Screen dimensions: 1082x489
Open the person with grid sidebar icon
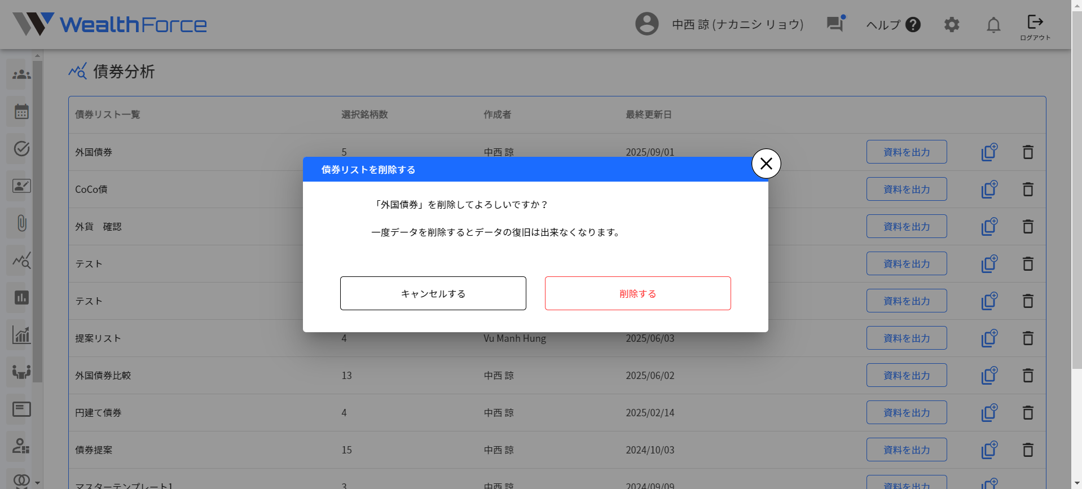[21, 446]
